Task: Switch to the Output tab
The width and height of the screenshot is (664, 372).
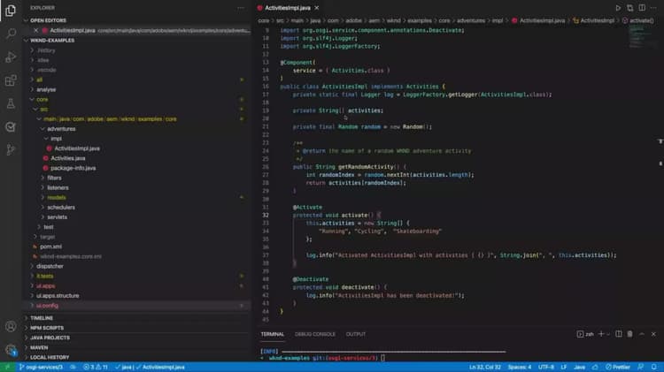Action: pyautogui.click(x=355, y=334)
